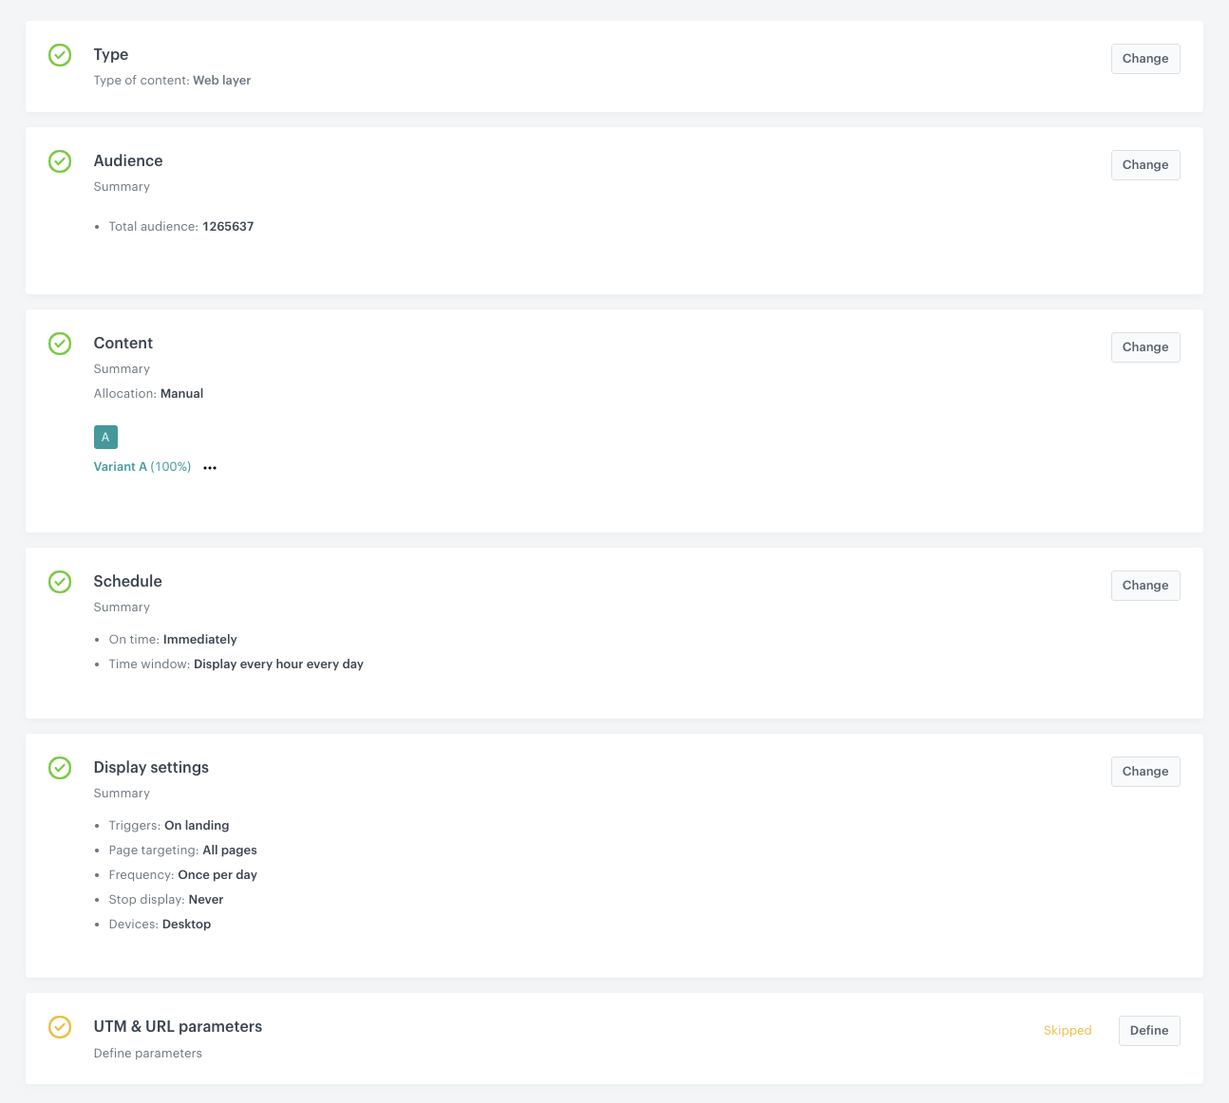
Task: Click the yellow checkmark beside UTM & URL parameters
Action: click(60, 1027)
